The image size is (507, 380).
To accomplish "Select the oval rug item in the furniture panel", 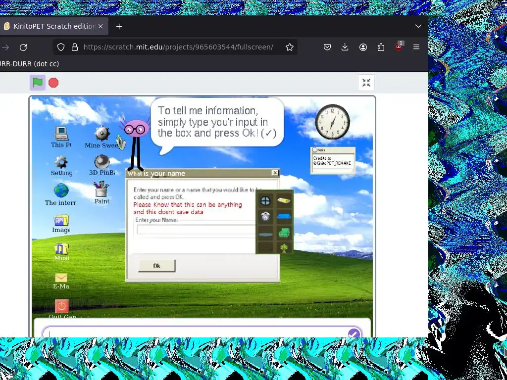I will pyautogui.click(x=265, y=234).
